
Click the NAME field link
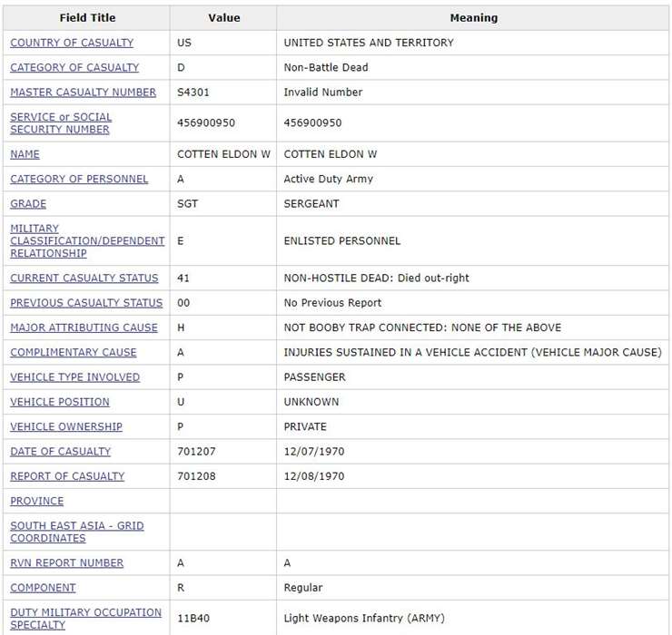25,154
